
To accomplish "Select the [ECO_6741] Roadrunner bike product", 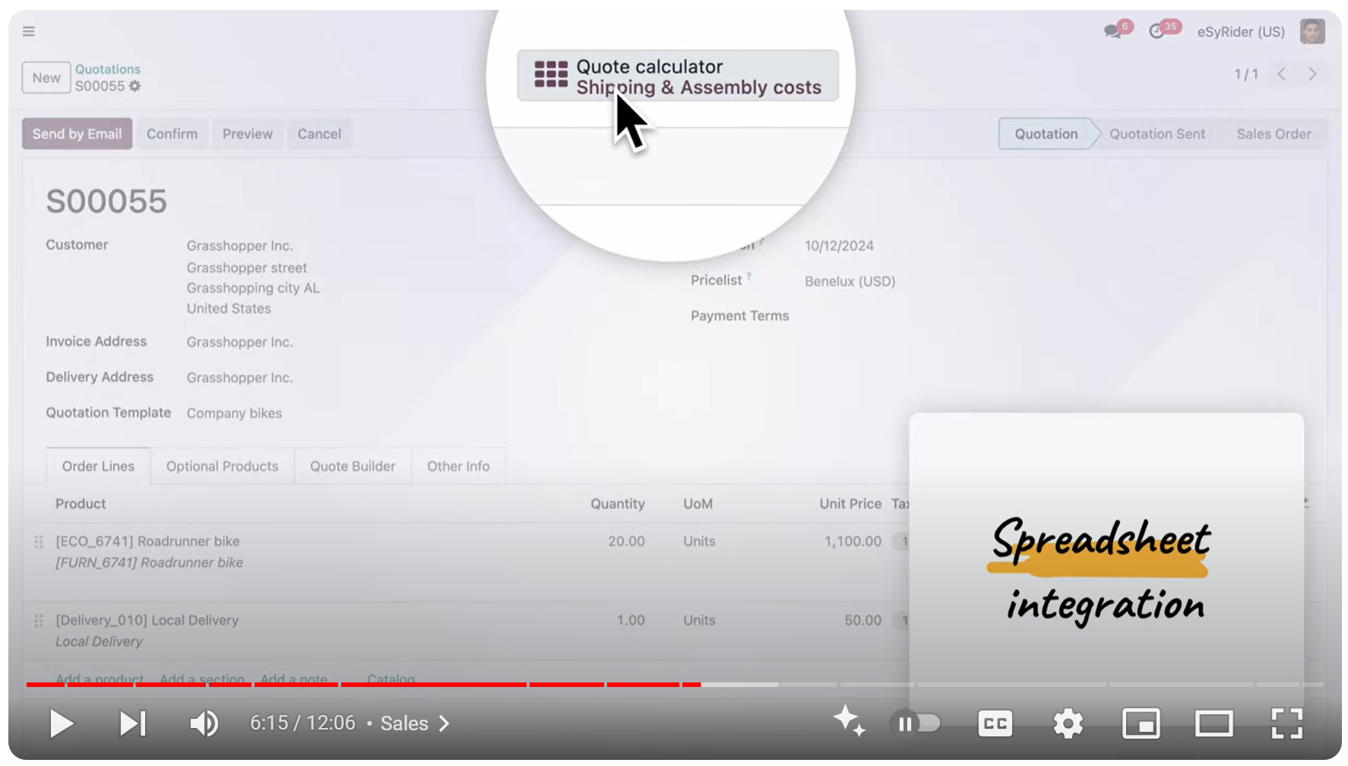I will (147, 542).
